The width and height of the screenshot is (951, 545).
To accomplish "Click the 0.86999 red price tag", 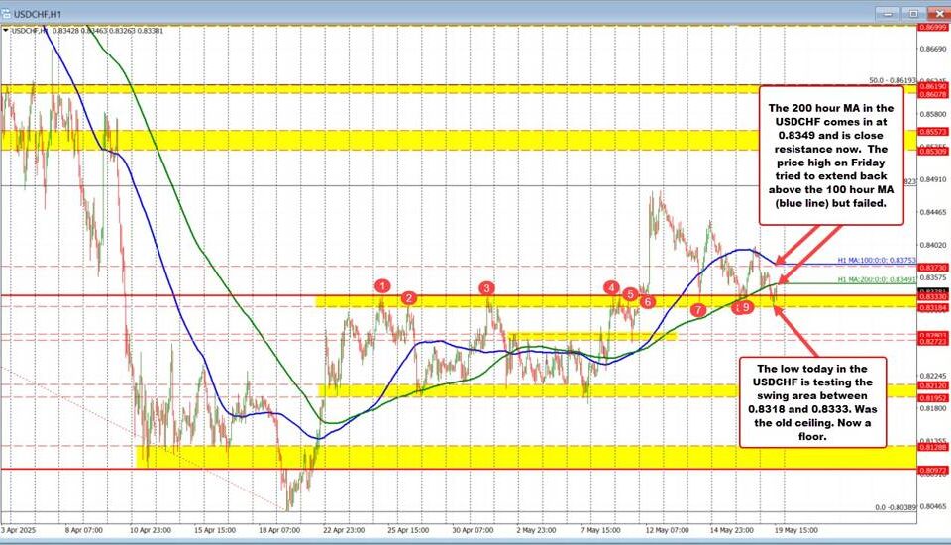I will (x=933, y=28).
